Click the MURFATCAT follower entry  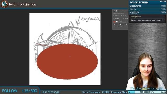point(147,6)
